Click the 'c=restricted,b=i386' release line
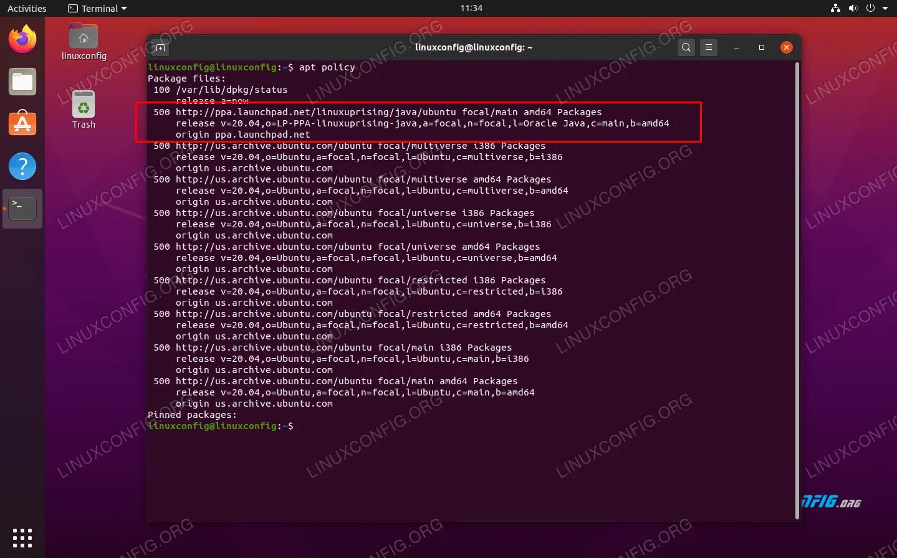897x558 pixels. 369,291
